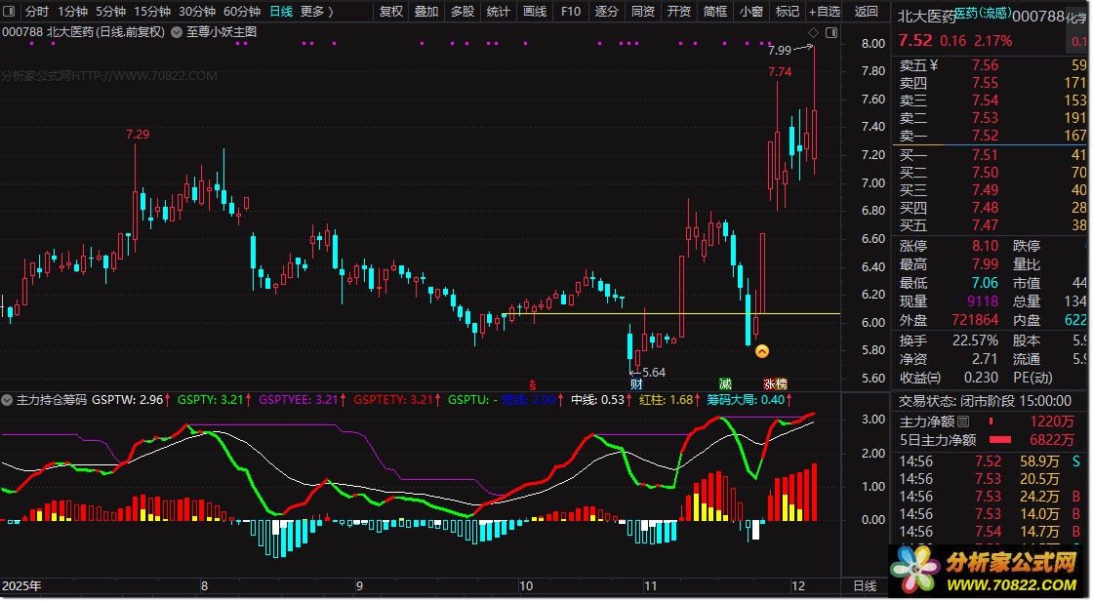Click the 标记 mark button
1093x601 pixels.
tap(788, 11)
